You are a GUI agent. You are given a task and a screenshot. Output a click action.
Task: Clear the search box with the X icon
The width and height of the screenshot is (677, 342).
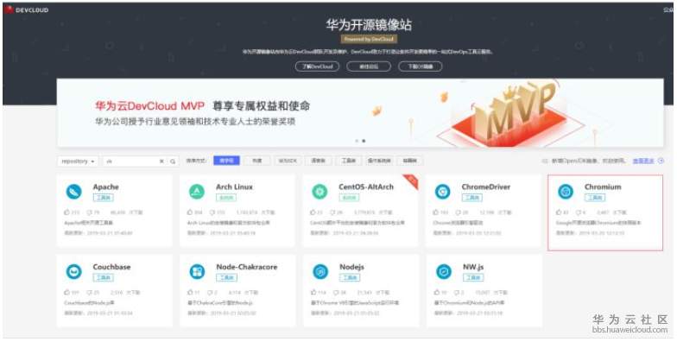(161, 161)
